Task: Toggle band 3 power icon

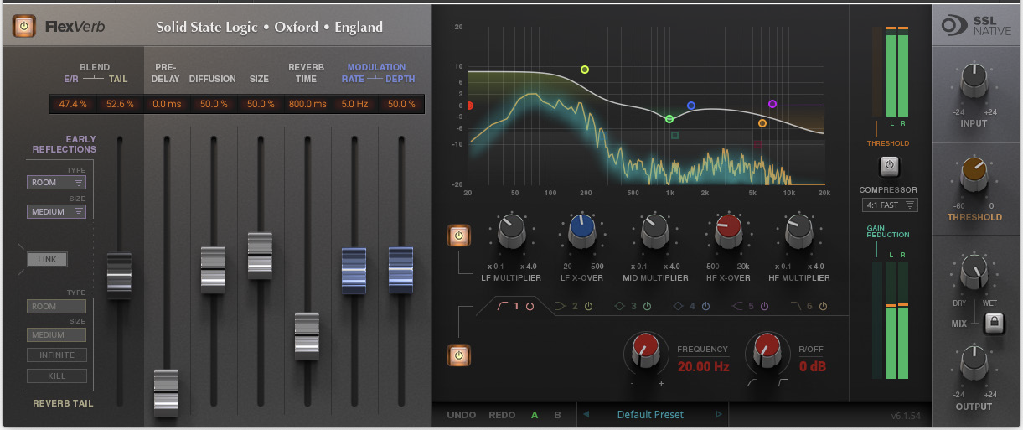Action: click(647, 307)
